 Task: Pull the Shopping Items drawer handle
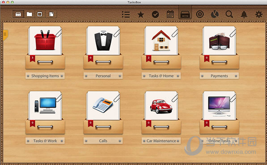[45, 62]
